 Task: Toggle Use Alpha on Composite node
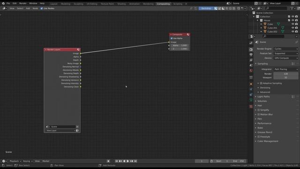(x=172, y=38)
